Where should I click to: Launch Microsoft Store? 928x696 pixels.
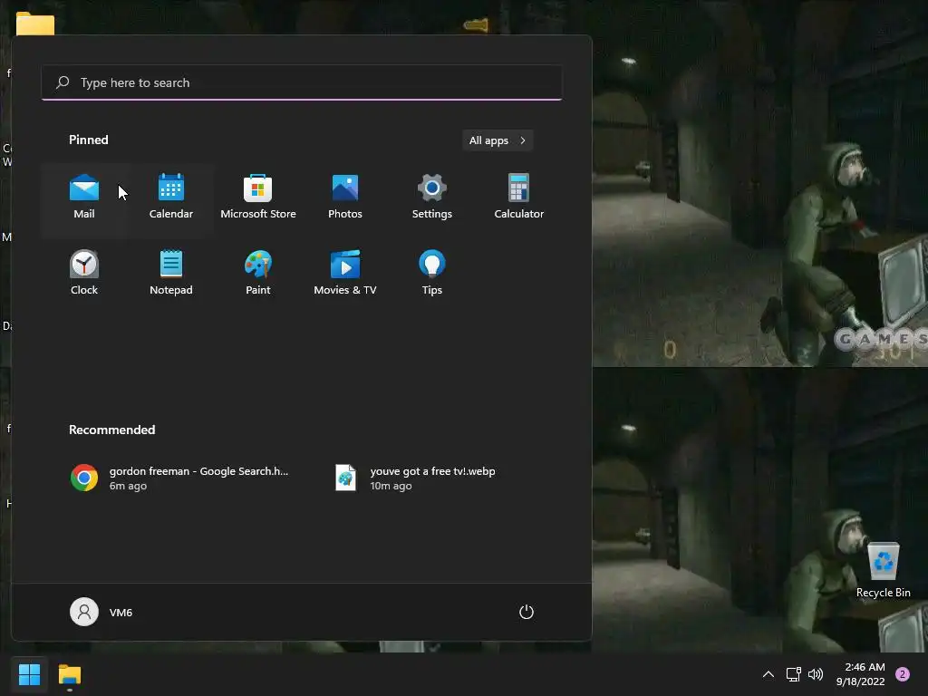pyautogui.click(x=258, y=198)
